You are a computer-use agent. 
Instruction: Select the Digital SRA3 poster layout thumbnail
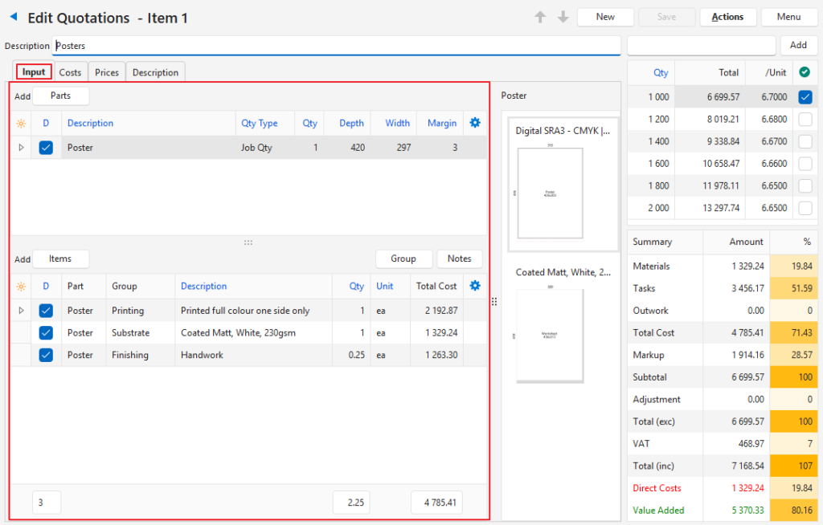point(561,183)
